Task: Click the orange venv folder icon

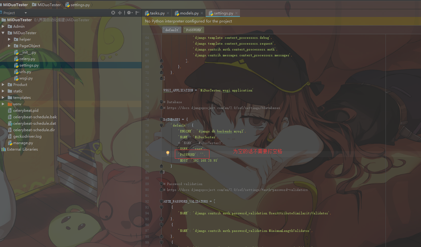Action: (x=10, y=104)
